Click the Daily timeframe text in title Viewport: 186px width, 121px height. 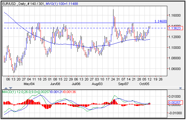pyautogui.click(x=22, y=4)
